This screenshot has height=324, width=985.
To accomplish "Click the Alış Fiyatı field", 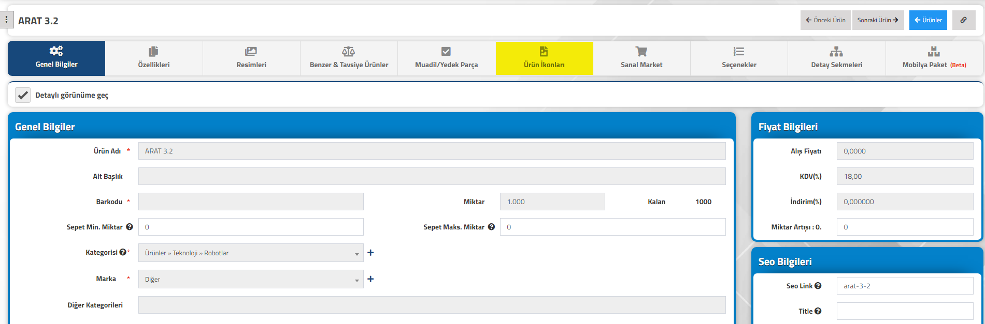I will point(905,151).
